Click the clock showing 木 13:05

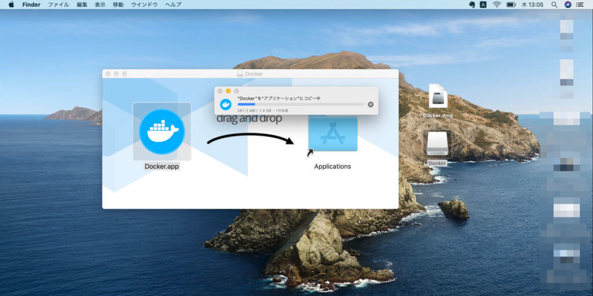[532, 5]
